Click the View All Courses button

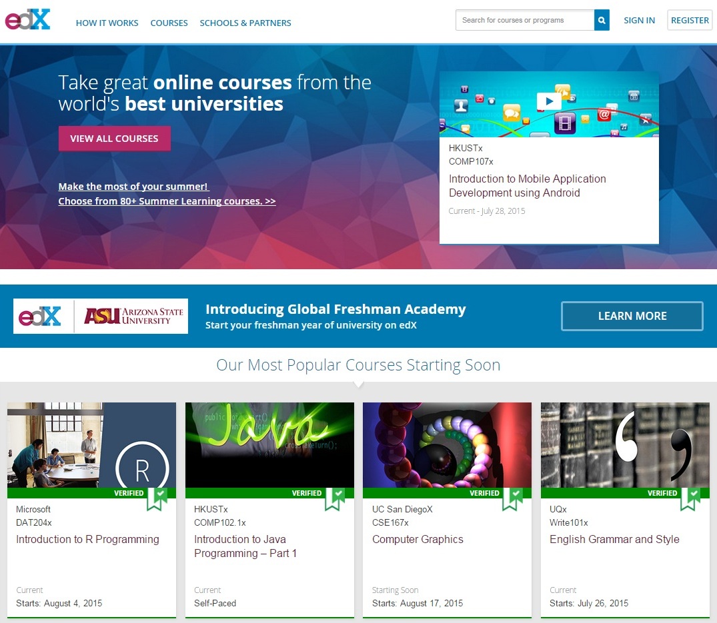114,139
